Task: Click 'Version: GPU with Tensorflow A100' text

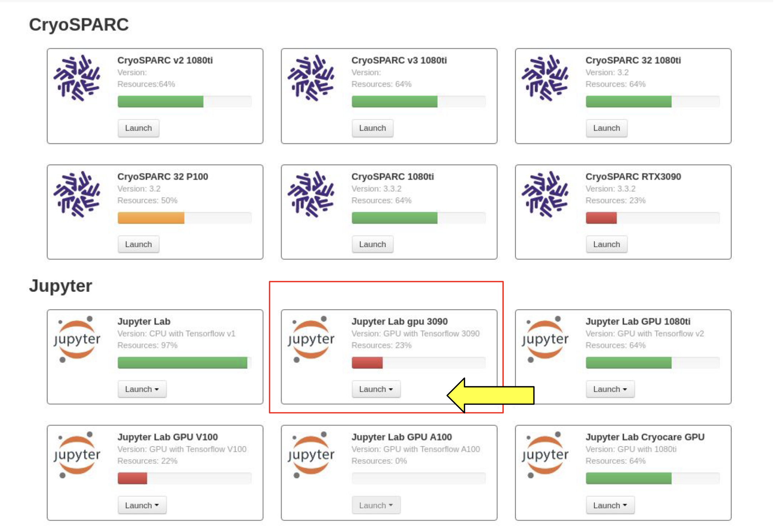Action: [x=416, y=449]
